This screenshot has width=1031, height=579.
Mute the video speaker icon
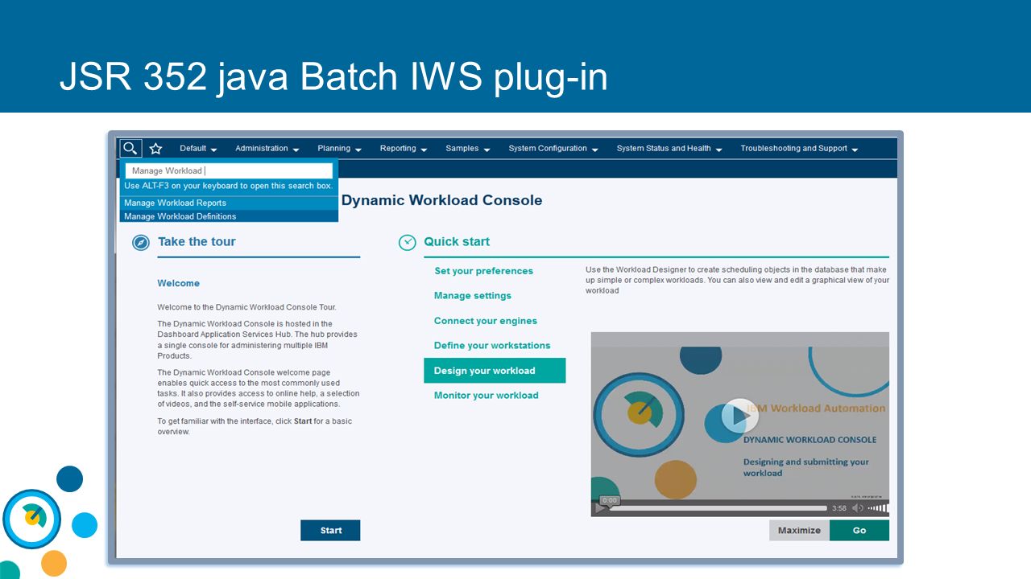pyautogui.click(x=858, y=508)
